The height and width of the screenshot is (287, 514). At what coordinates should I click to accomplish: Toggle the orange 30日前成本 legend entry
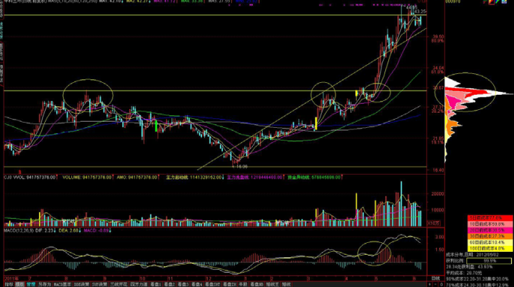[490, 236]
